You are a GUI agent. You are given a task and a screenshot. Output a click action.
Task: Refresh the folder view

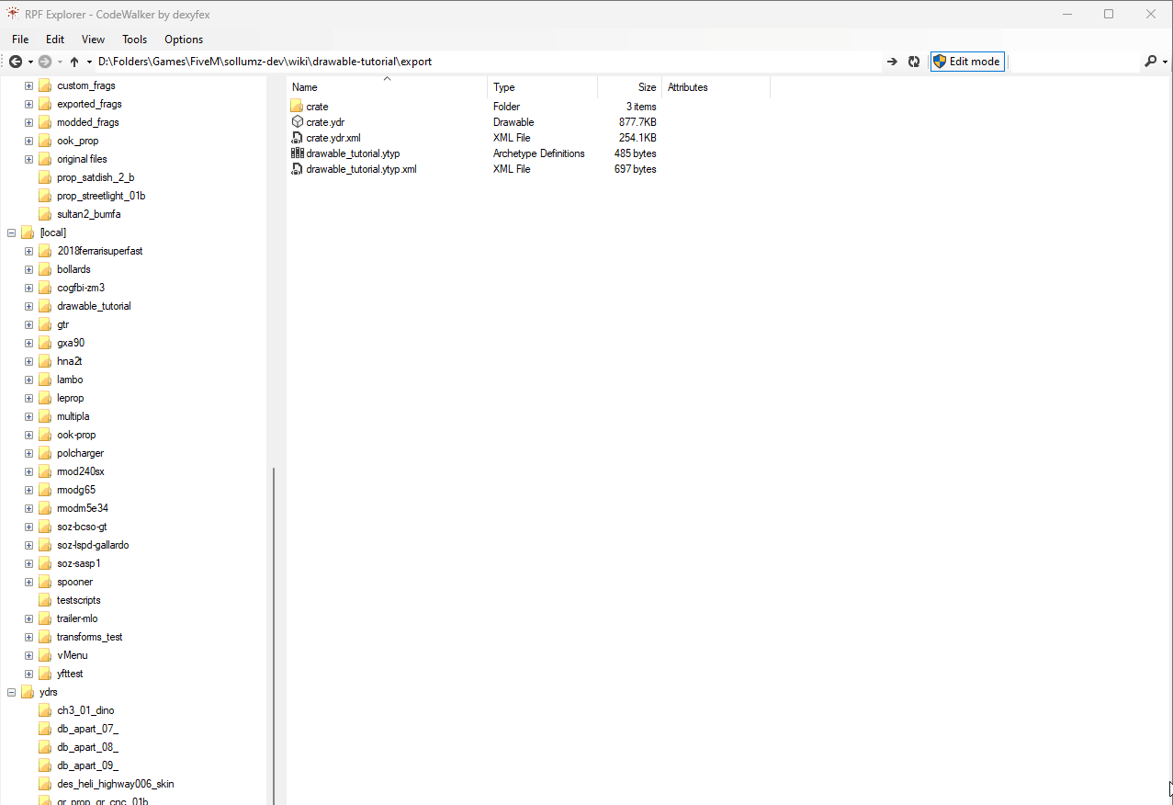(914, 62)
